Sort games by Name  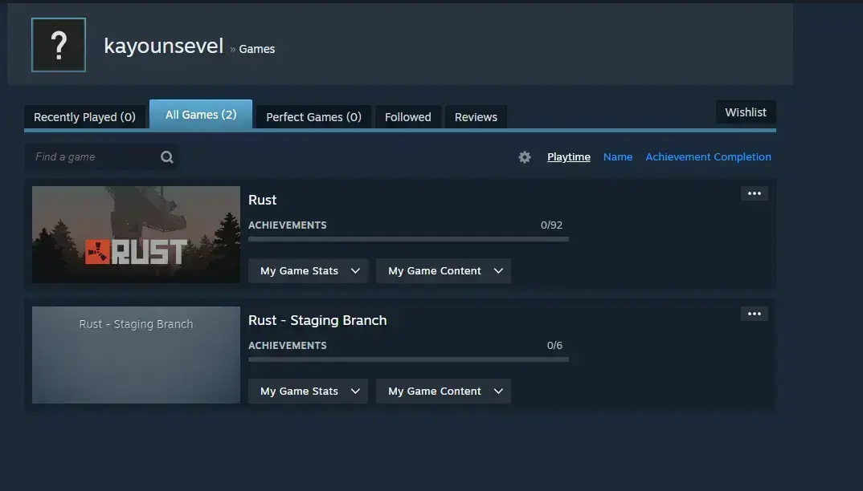pyautogui.click(x=618, y=157)
